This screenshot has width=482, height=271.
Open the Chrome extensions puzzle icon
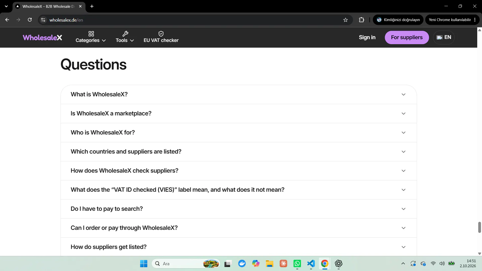pos(361,20)
